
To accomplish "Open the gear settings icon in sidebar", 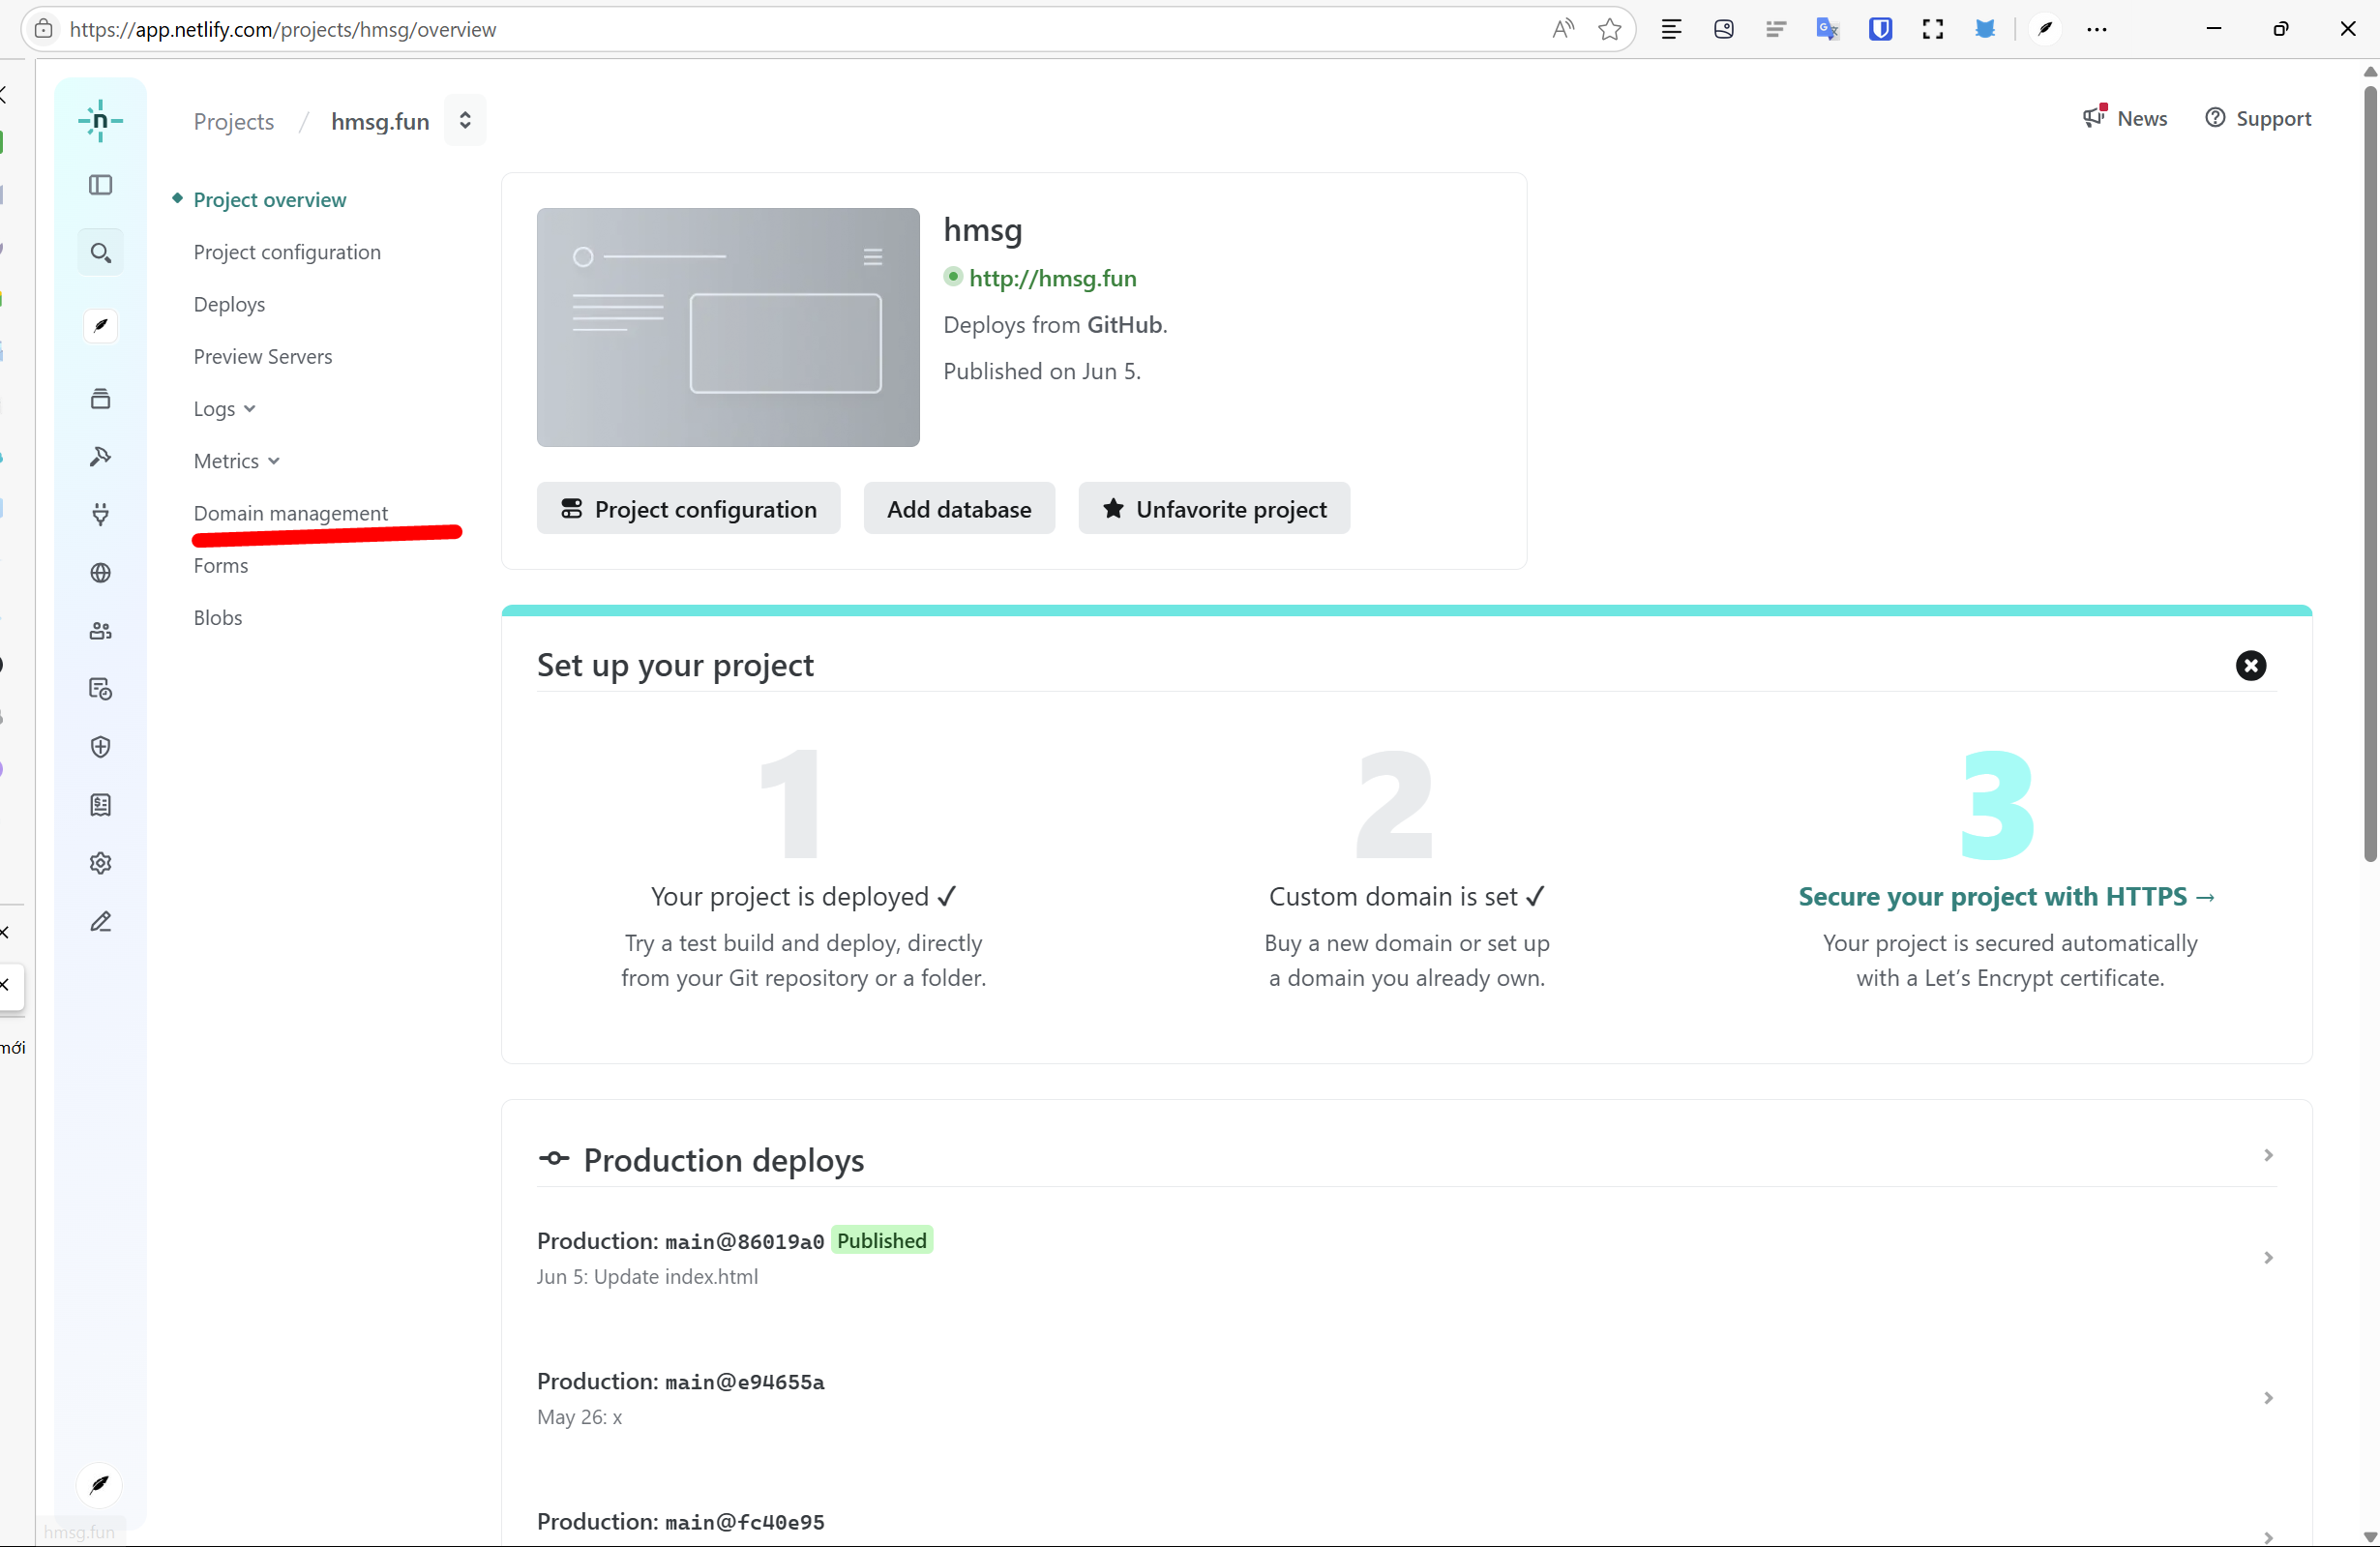I will click(x=100, y=863).
